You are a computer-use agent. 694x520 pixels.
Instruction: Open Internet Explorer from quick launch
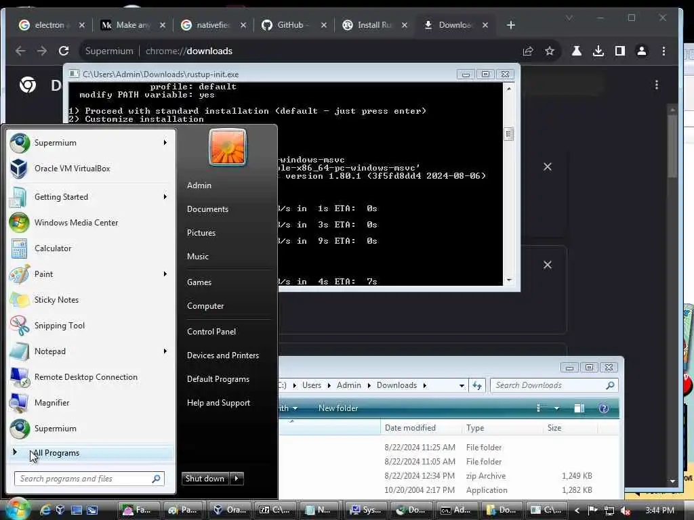[45, 510]
